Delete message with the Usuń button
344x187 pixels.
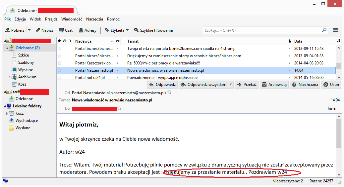(x=331, y=85)
